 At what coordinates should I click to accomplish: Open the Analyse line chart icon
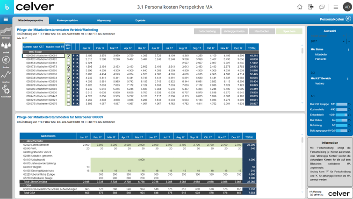(6, 76)
